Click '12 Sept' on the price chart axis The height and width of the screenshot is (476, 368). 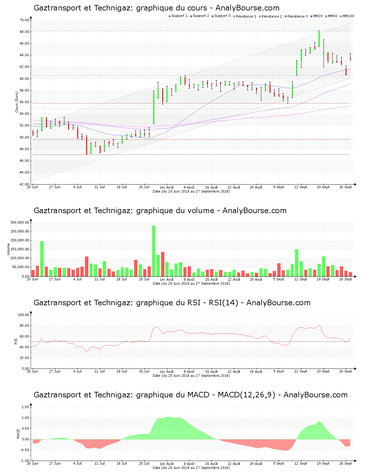point(301,187)
